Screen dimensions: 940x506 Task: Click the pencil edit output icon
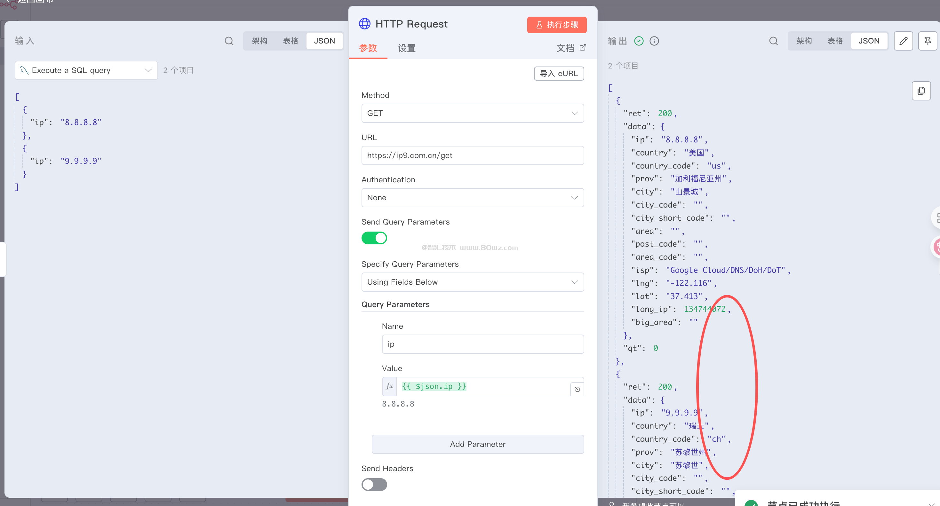[x=903, y=41]
